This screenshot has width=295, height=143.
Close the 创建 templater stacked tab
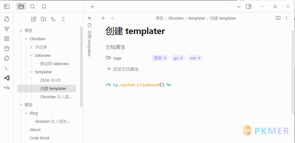click(90, 18)
